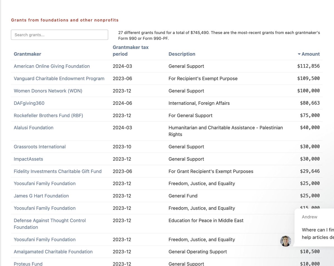Open the James G Hart Foundation link
Image resolution: width=334 pixels, height=266 pixels.
tap(41, 196)
